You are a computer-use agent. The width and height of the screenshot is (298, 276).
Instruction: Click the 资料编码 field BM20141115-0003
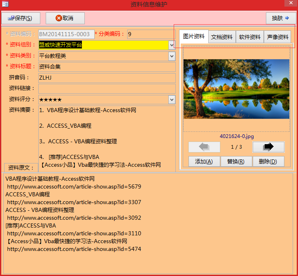click(66, 34)
